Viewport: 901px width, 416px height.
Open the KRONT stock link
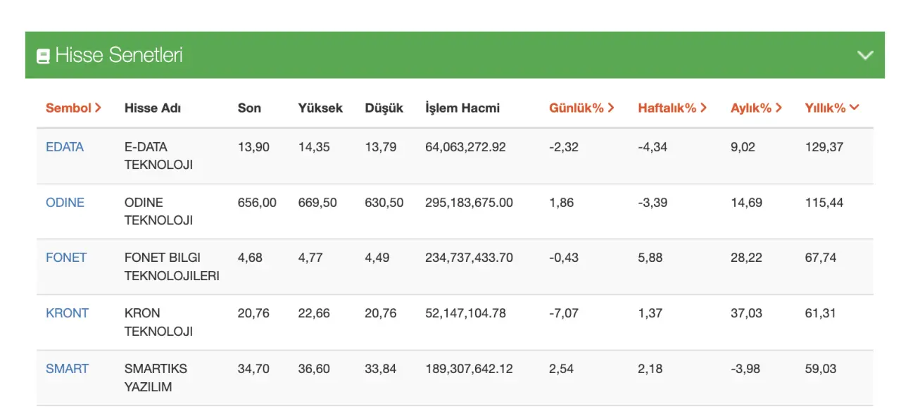pos(67,313)
